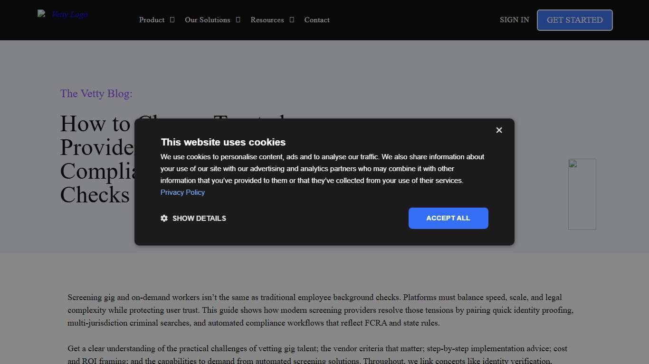Click the SIGN IN link

(x=514, y=20)
